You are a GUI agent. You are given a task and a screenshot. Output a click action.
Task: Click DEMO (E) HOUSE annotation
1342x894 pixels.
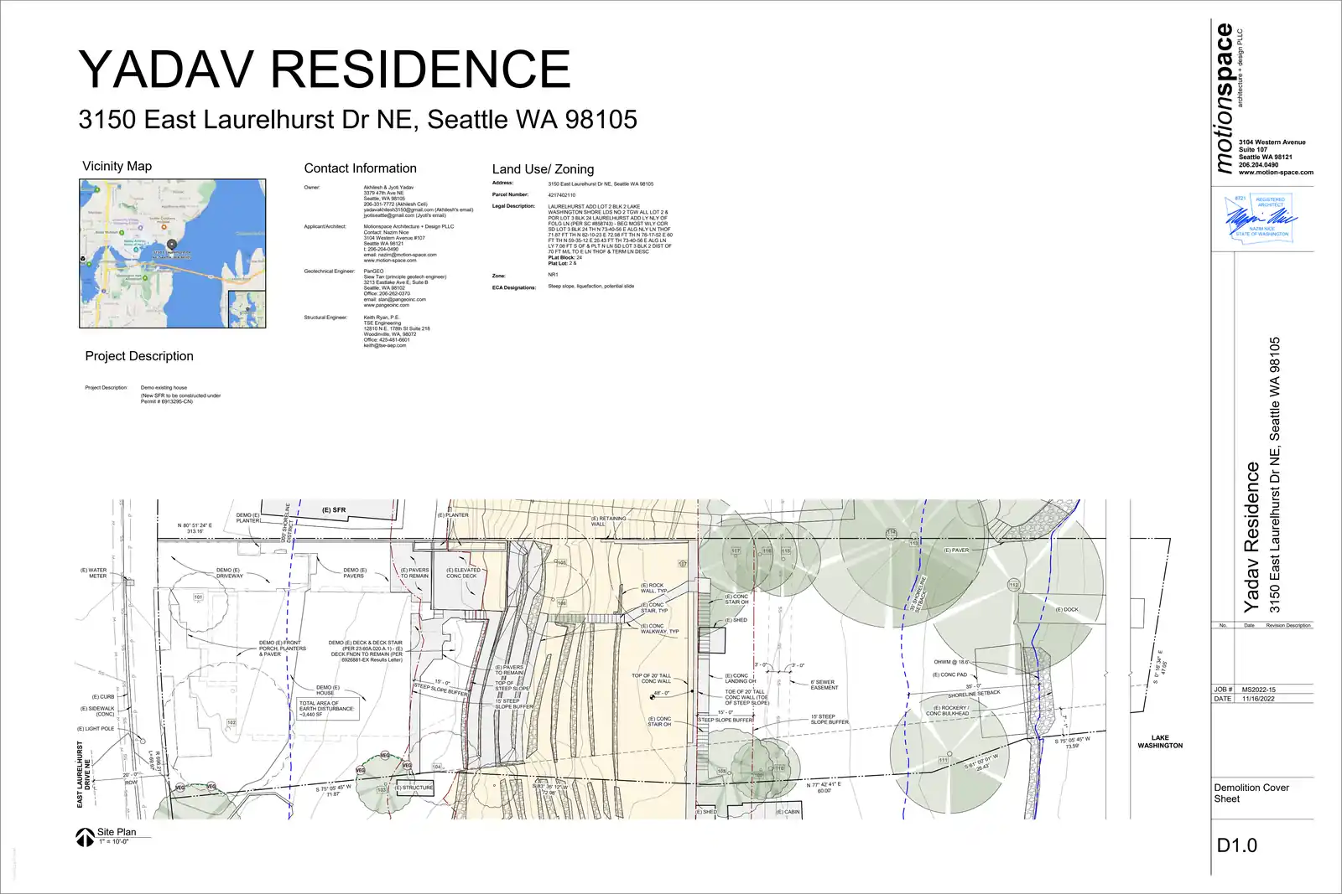(x=327, y=690)
